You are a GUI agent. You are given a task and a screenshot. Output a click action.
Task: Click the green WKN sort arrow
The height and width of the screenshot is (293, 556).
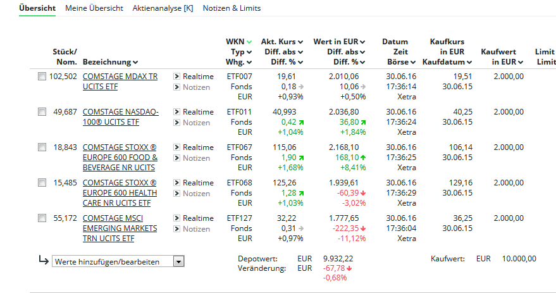pos(249,42)
